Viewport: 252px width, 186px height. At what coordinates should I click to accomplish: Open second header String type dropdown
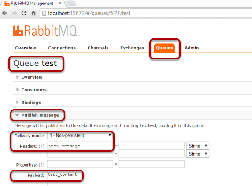197,154
